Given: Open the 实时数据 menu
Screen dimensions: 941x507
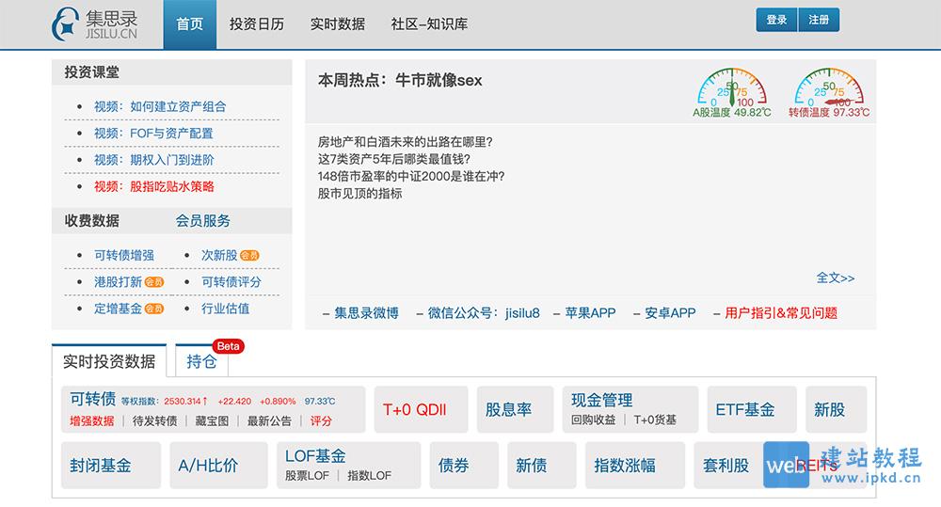Looking at the screenshot, I should click(x=338, y=24).
